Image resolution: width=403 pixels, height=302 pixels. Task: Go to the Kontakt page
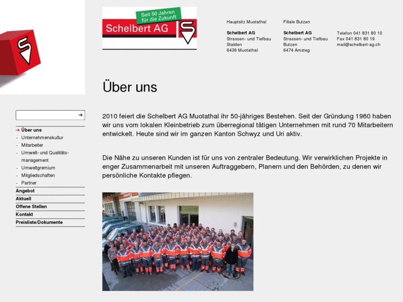click(24, 214)
